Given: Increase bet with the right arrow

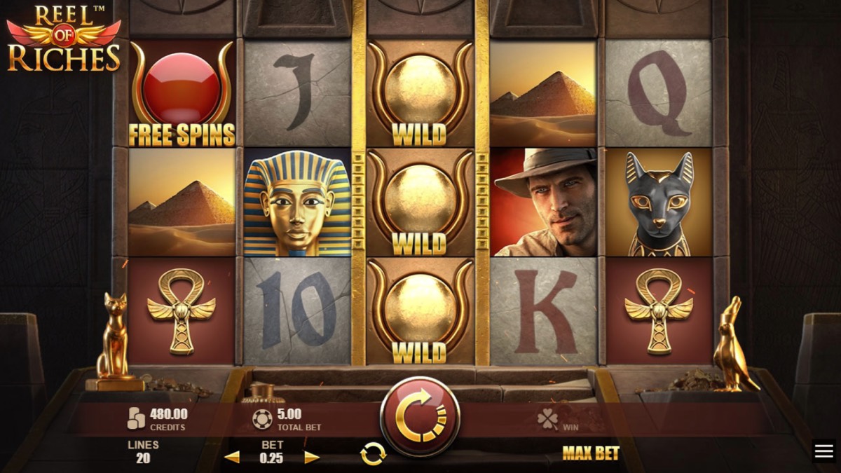Looking at the screenshot, I should pos(312,458).
